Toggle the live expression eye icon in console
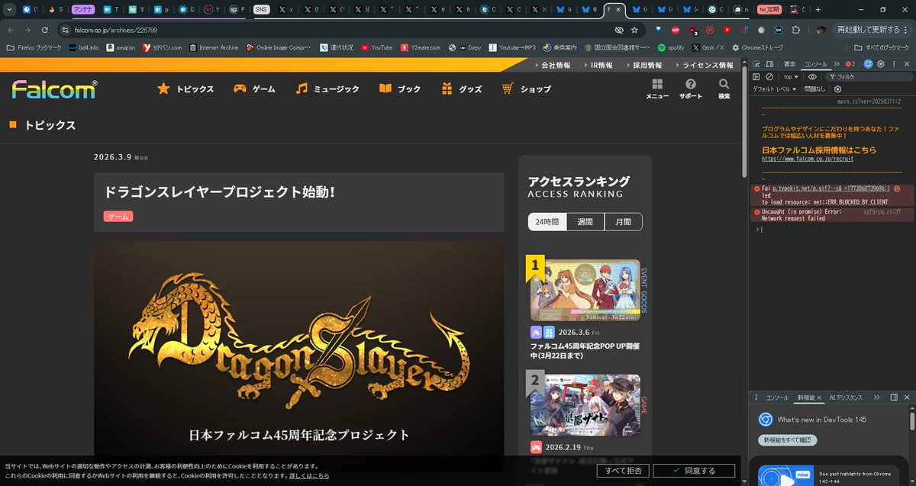This screenshot has height=486, width=916. (812, 77)
